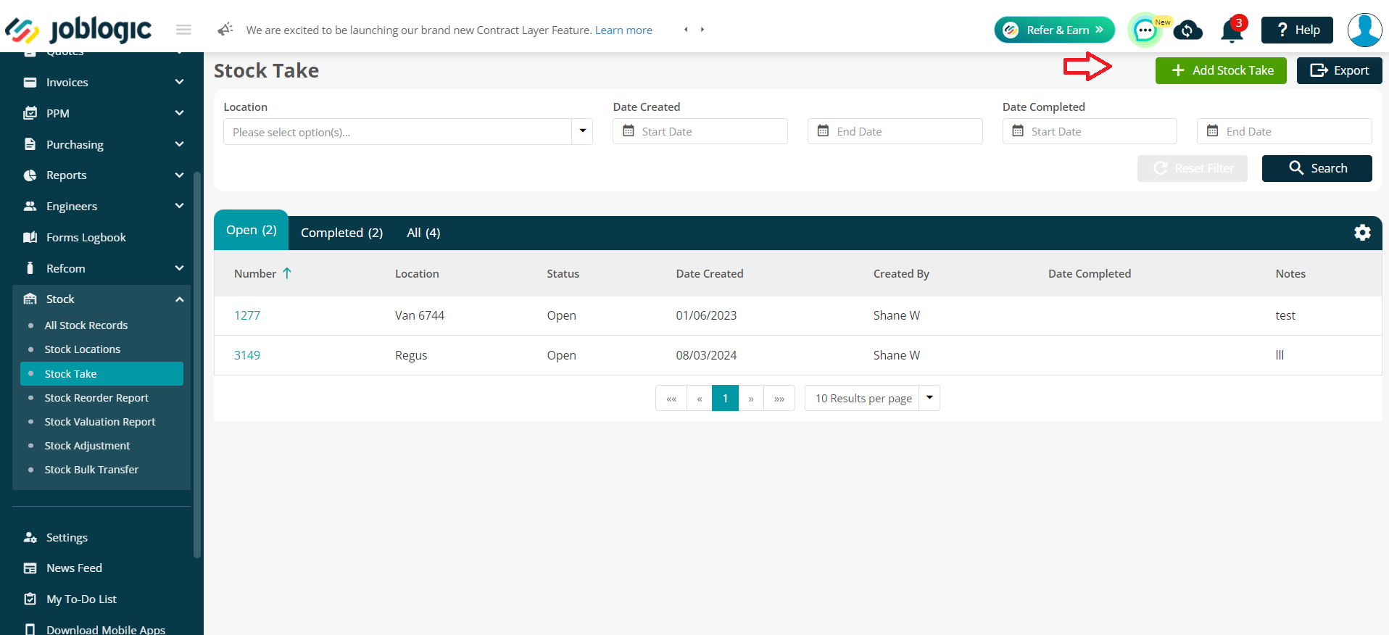Click the Stock warehouse icon

coord(30,299)
